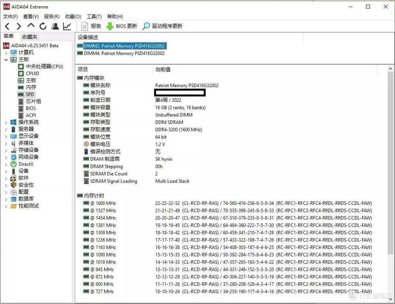The width and height of the screenshot is (395, 304).
Task: Expand the 存储设备 tree node
Action: click(6, 150)
